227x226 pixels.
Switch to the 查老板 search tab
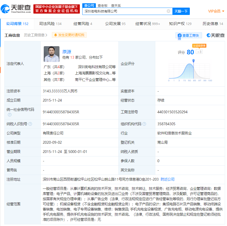click(102, 6)
